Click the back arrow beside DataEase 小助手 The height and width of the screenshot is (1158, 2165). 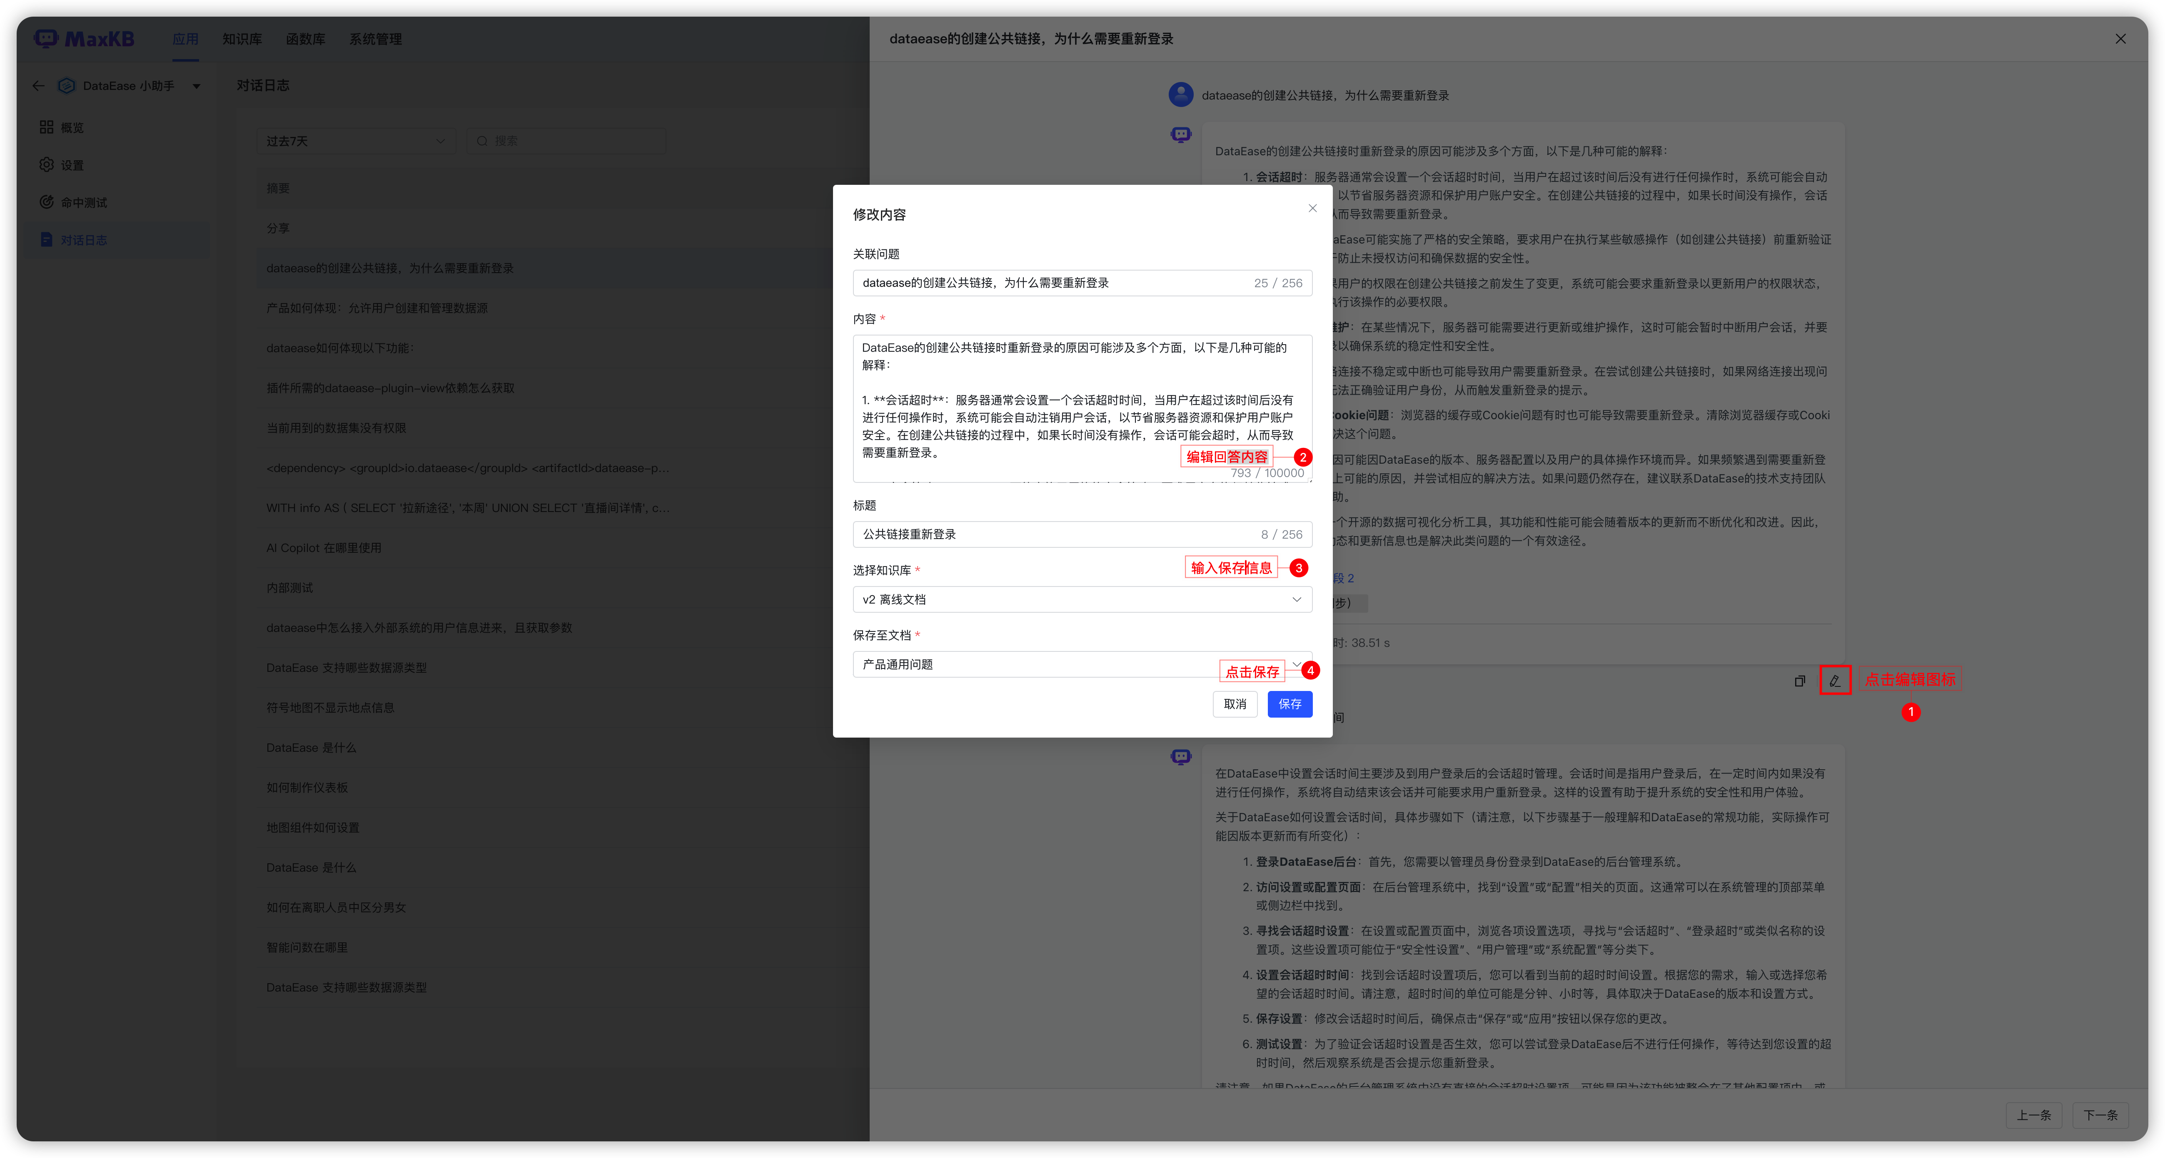coord(39,86)
